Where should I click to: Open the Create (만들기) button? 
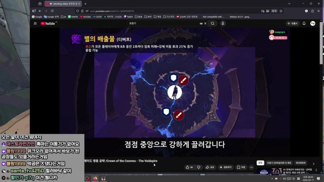(x=292, y=24)
